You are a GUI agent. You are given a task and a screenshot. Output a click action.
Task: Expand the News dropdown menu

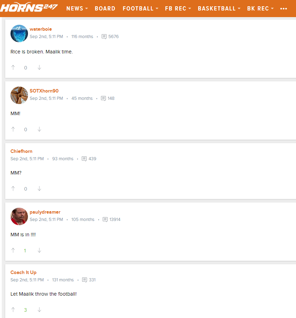tap(77, 8)
